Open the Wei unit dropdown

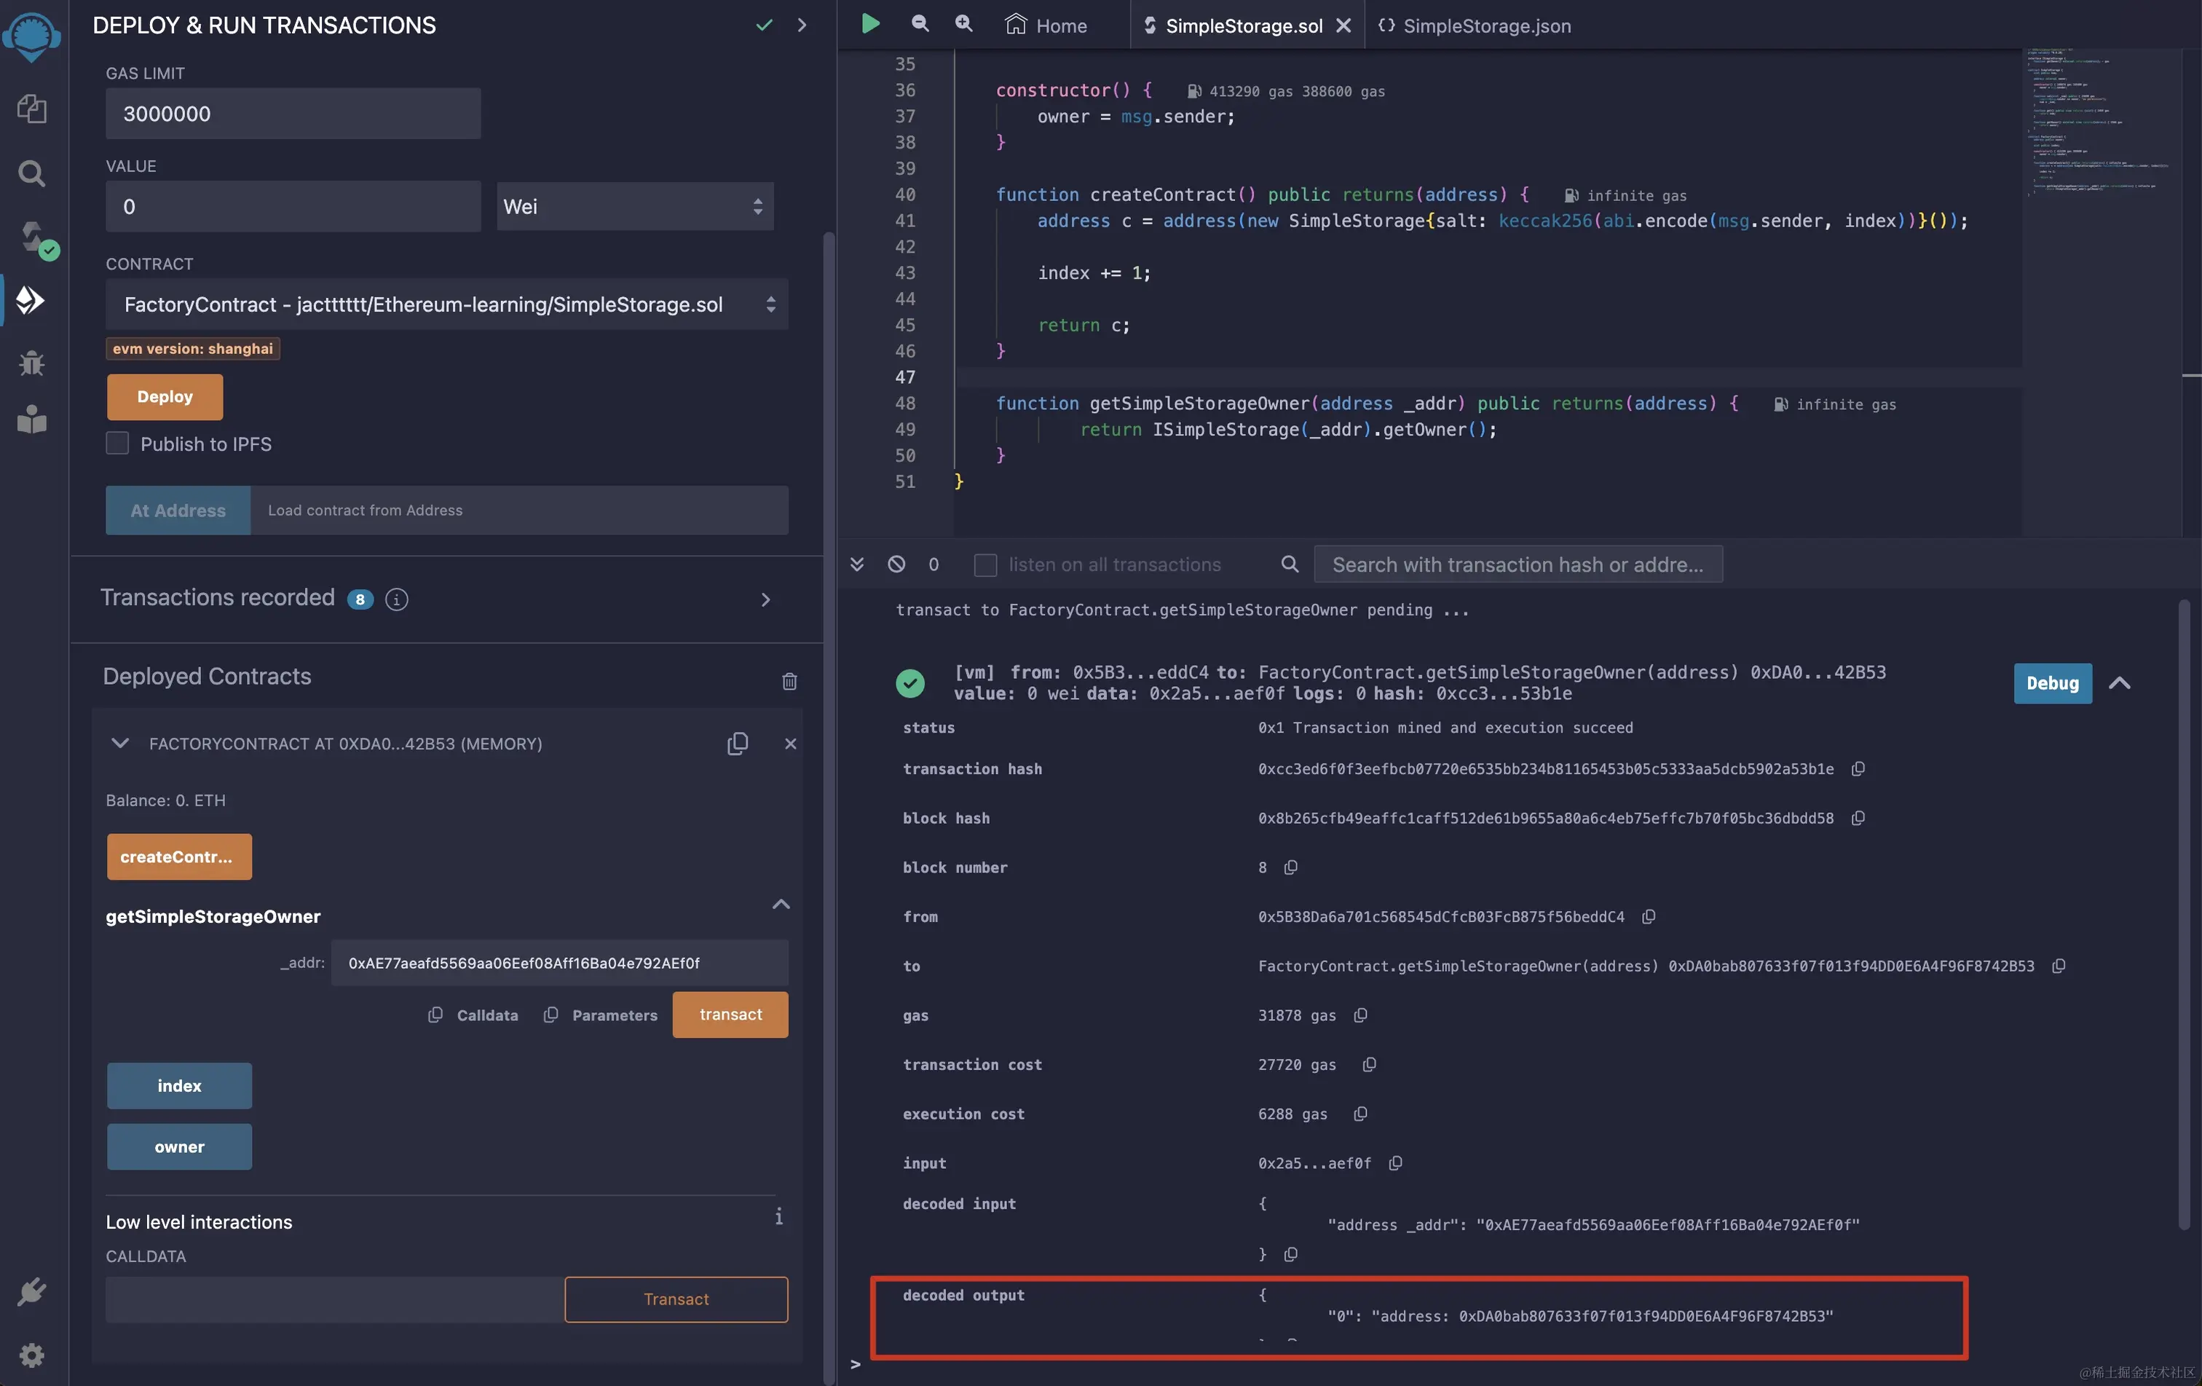[x=635, y=207]
